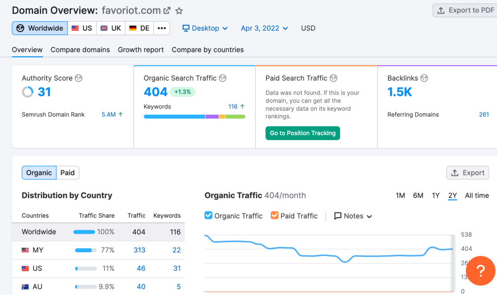The width and height of the screenshot is (497, 295).
Task: Open the Apr 3, 2022 date dropdown
Action: [x=264, y=28]
